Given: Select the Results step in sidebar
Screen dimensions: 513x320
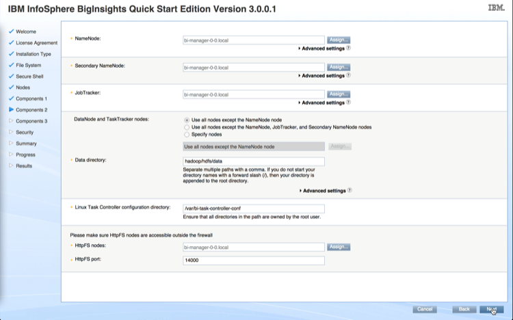Looking at the screenshot, I should 24,165.
